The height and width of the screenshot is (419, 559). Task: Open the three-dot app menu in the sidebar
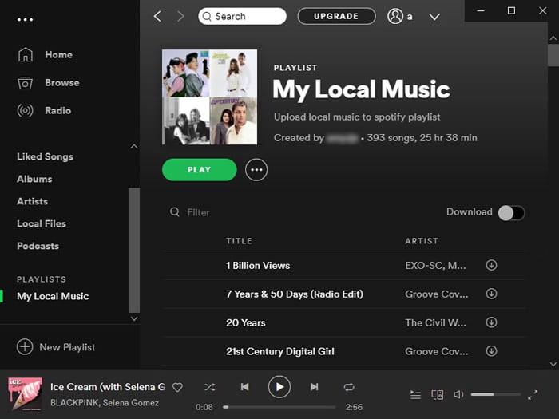tap(25, 20)
